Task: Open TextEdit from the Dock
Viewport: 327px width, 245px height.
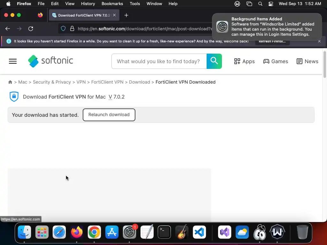Action: point(147,232)
